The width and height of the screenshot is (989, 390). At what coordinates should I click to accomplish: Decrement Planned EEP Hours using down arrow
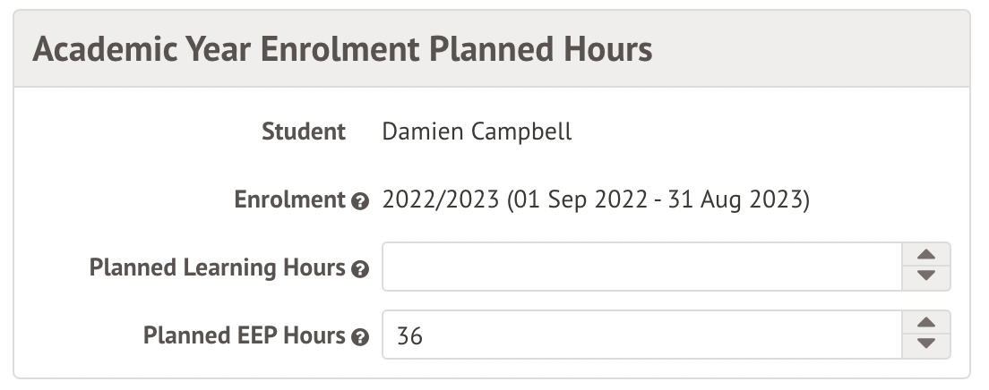click(927, 345)
